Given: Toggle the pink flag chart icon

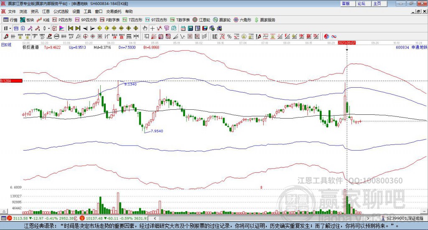Looking at the screenshot, I should 62,28.
